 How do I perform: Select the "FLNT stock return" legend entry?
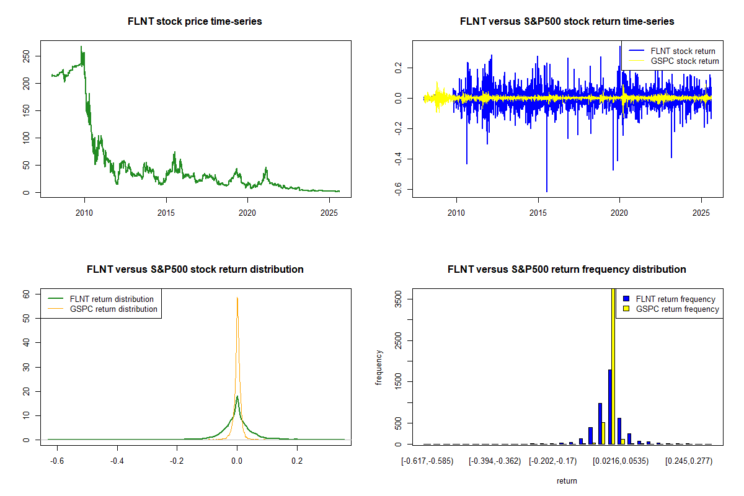(682, 51)
